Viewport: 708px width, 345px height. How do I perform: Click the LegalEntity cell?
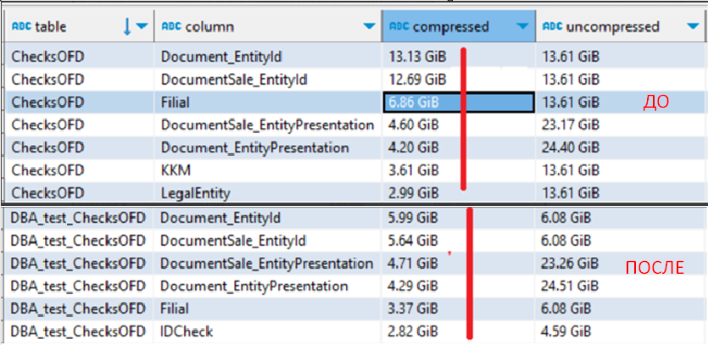(195, 193)
